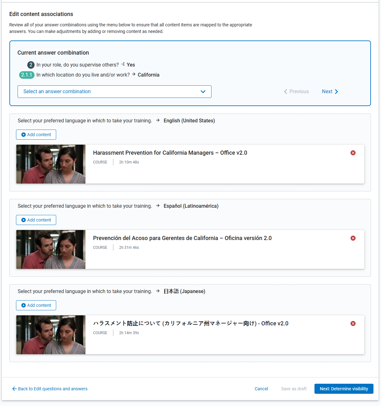Go back to Edit questions and answers
The height and width of the screenshot is (406, 381).
(x=50, y=389)
